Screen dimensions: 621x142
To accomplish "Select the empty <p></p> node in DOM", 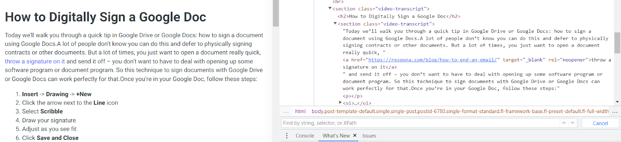I will 352,96.
